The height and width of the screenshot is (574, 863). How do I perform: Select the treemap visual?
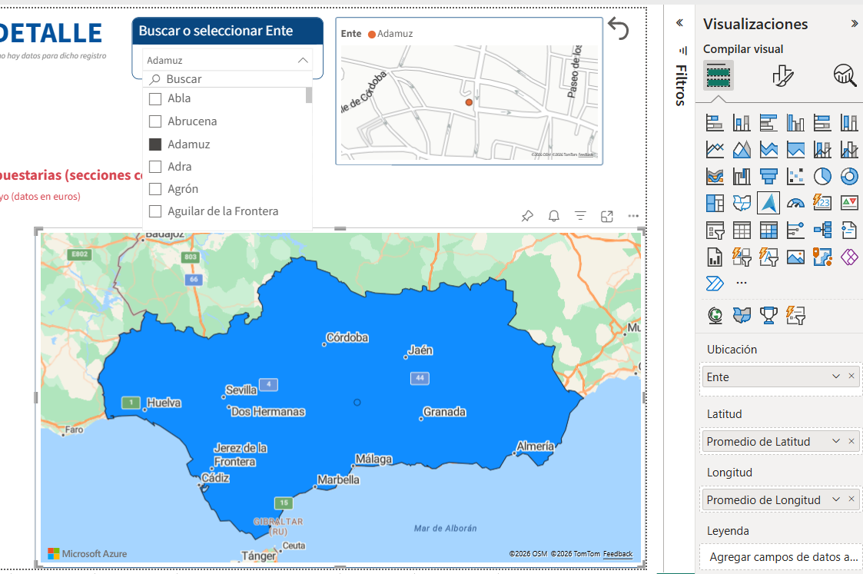[715, 203]
